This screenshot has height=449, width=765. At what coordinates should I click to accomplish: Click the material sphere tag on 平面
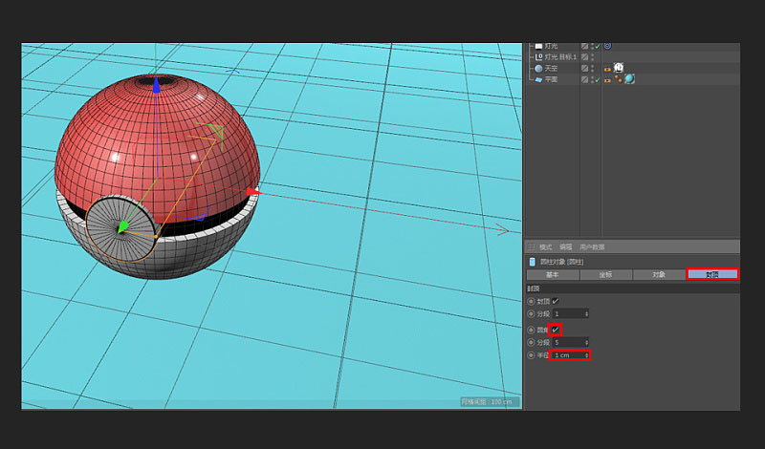tap(630, 79)
